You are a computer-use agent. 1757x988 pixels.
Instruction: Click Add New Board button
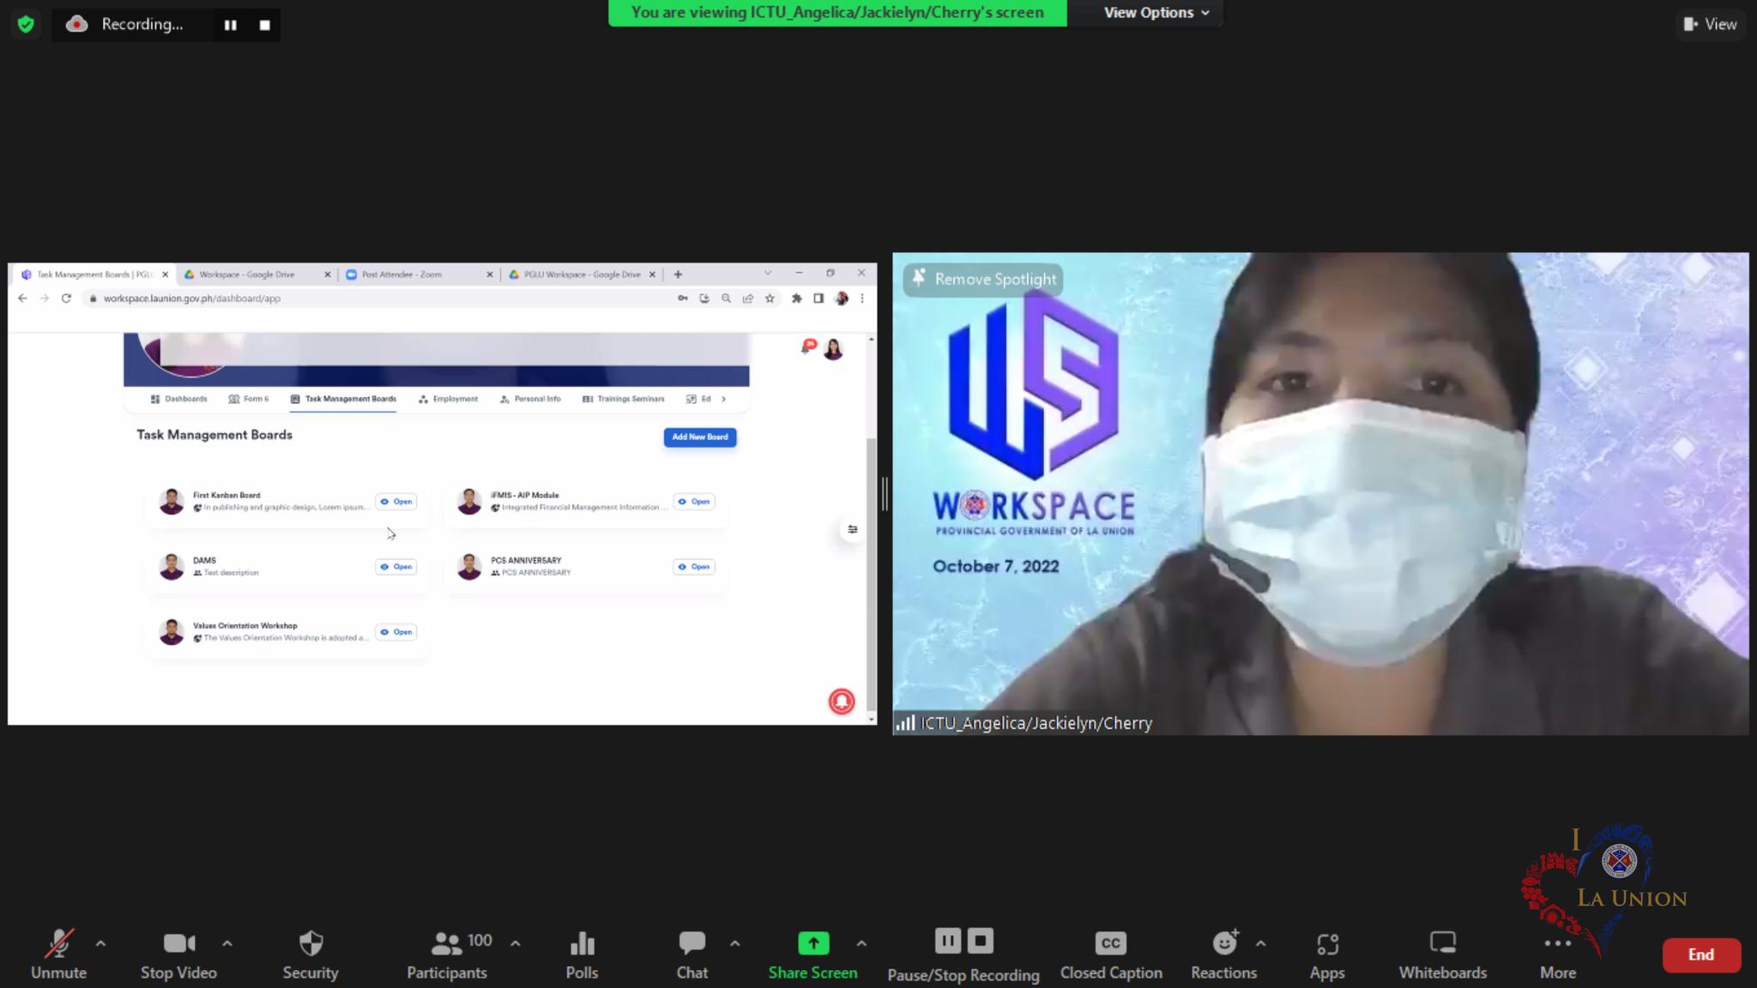coord(700,437)
